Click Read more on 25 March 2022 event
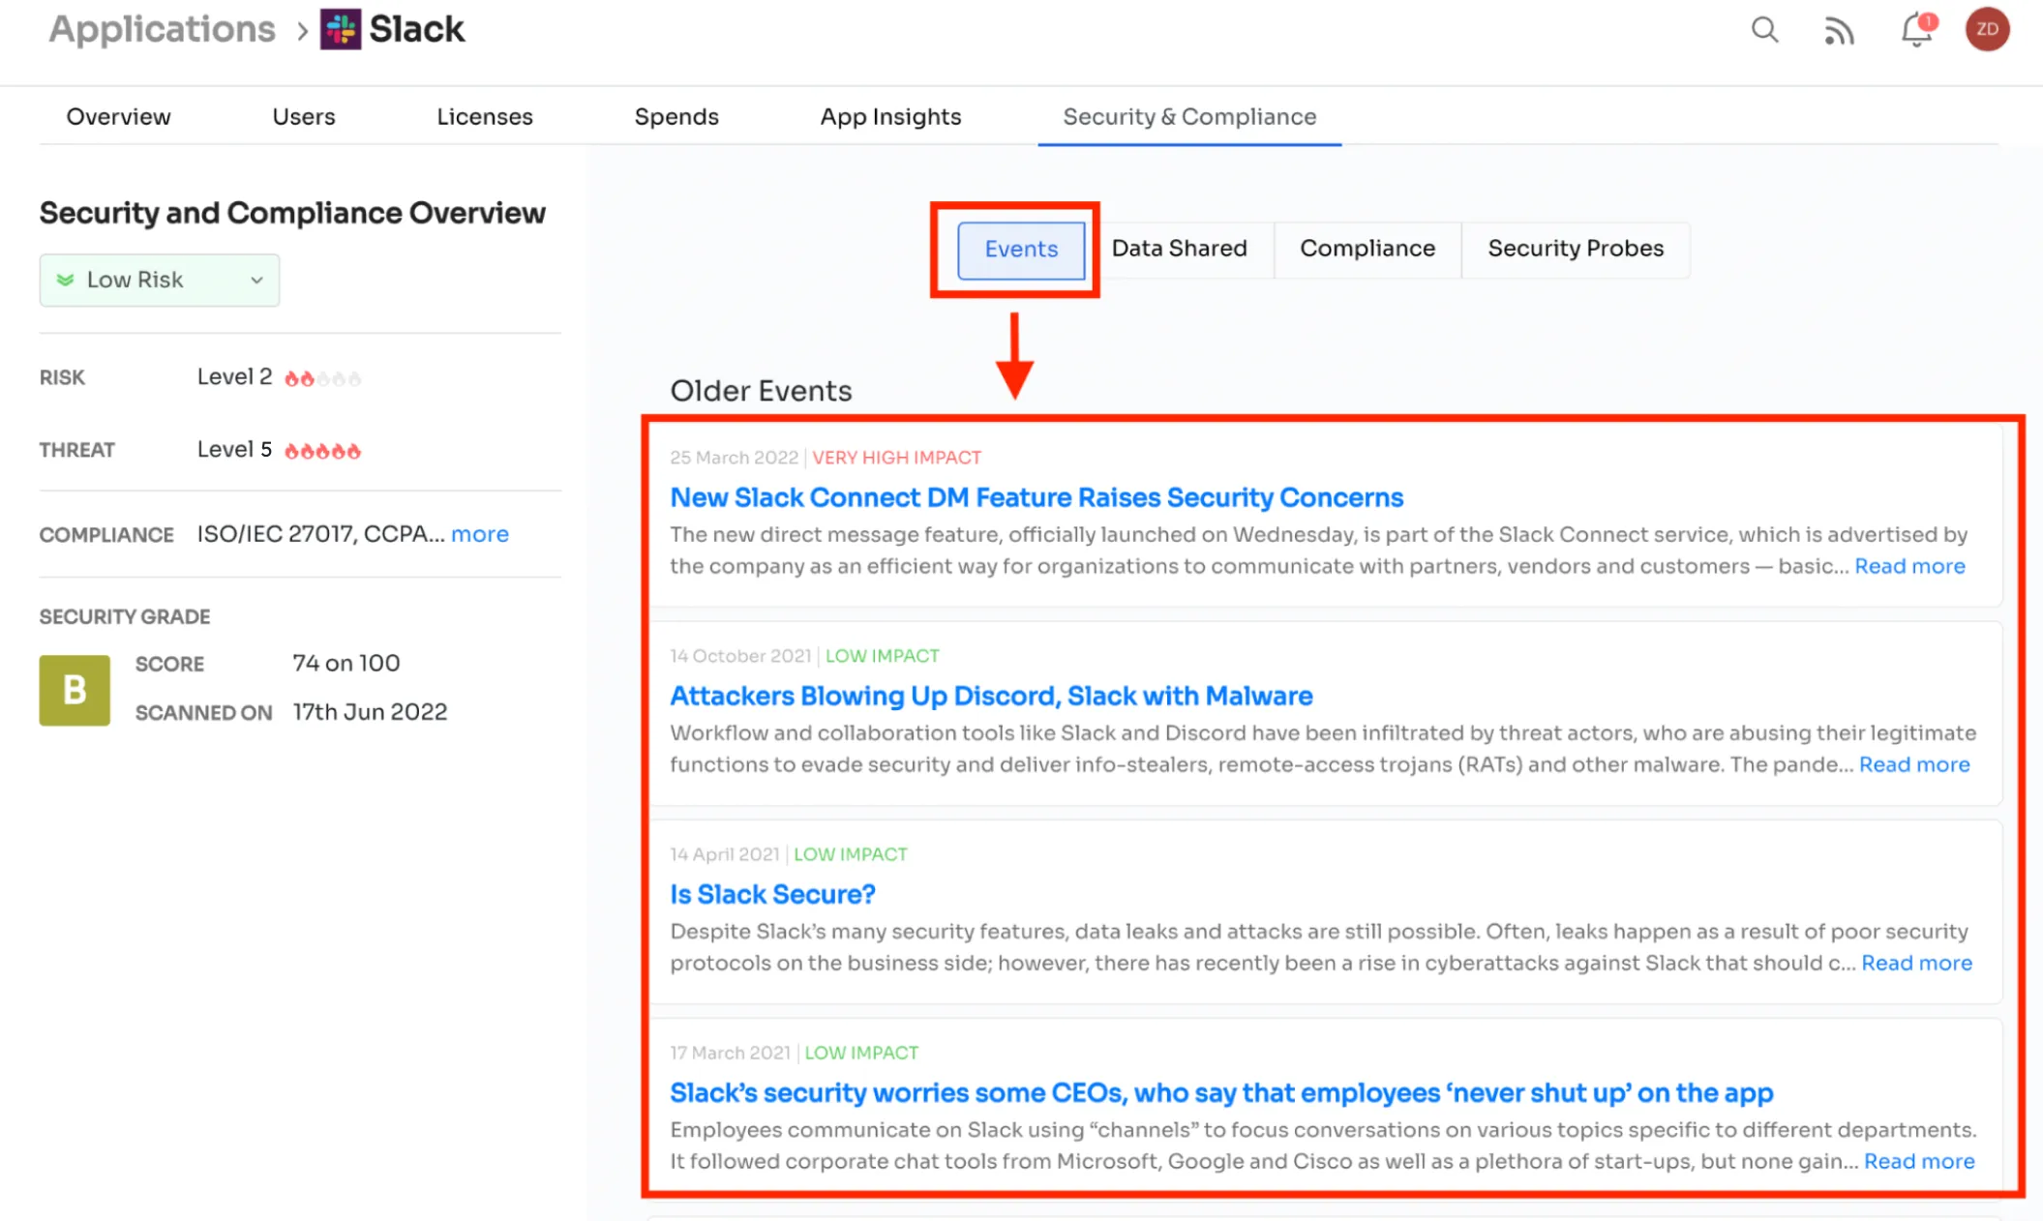Image resolution: width=2043 pixels, height=1221 pixels. tap(1909, 566)
